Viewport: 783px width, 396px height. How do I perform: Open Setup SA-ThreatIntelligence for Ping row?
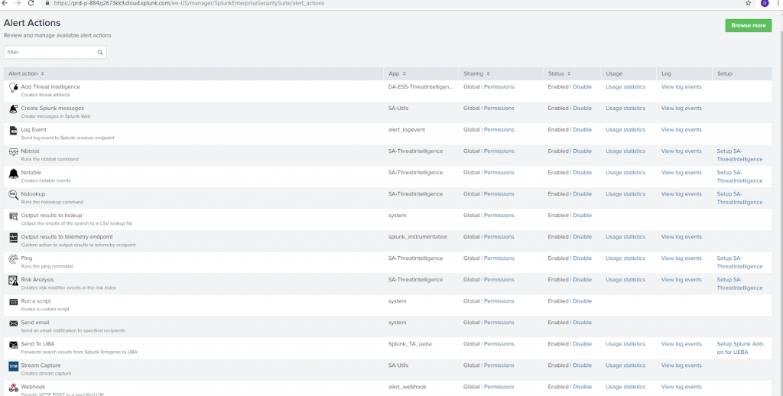pyautogui.click(x=739, y=263)
